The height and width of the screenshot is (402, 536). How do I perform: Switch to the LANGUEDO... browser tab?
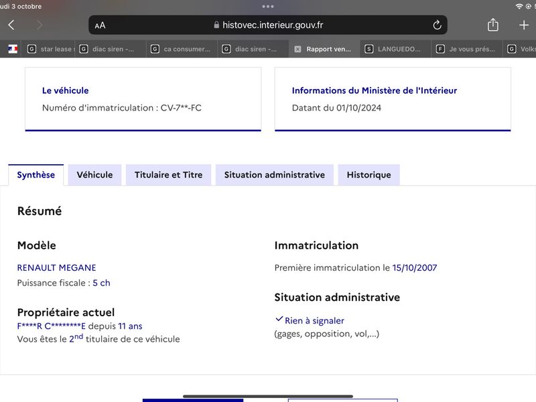(395, 49)
